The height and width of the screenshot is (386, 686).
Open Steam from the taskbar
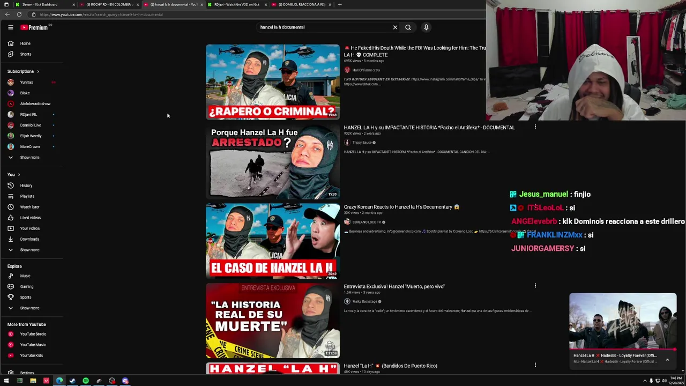(72, 381)
